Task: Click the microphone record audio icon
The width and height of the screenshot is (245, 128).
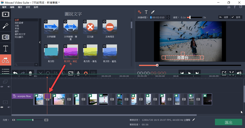Action: (78, 73)
